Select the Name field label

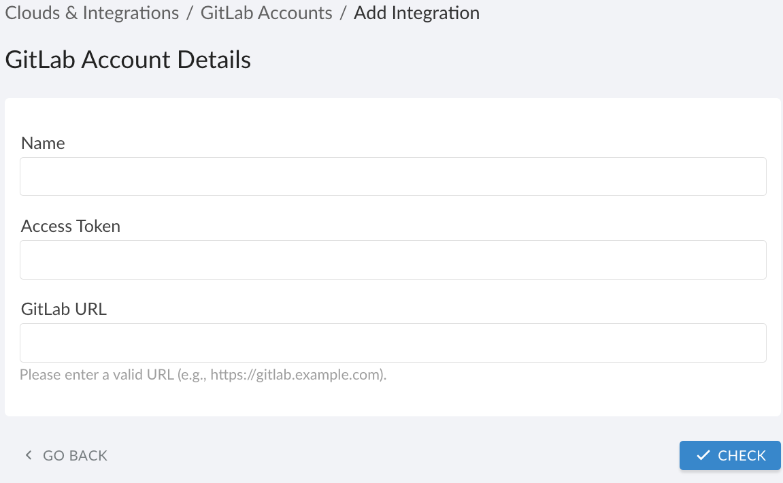(x=42, y=143)
